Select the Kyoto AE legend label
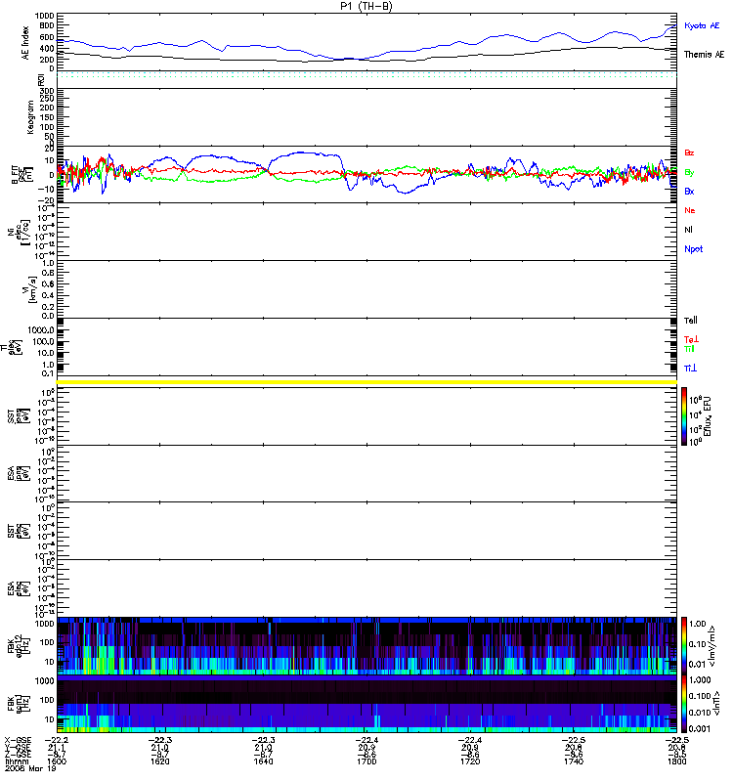The height and width of the screenshot is (782, 733). (x=702, y=25)
